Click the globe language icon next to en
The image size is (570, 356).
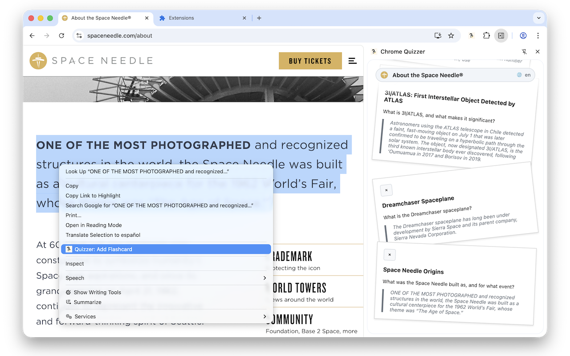[x=519, y=75]
